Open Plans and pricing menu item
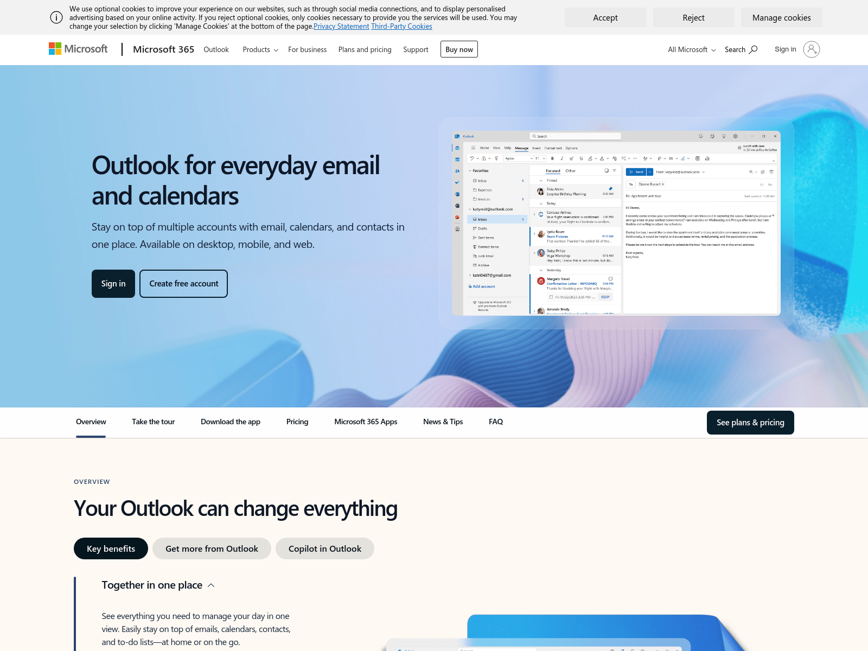The width and height of the screenshot is (868, 651). pos(365,49)
